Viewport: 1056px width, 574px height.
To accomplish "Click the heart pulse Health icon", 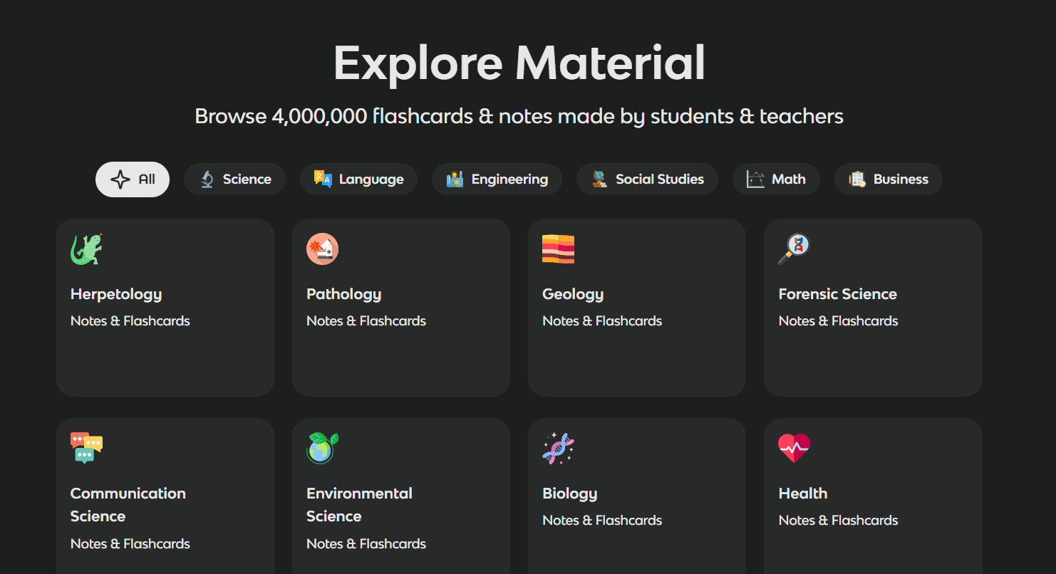I will tap(794, 448).
